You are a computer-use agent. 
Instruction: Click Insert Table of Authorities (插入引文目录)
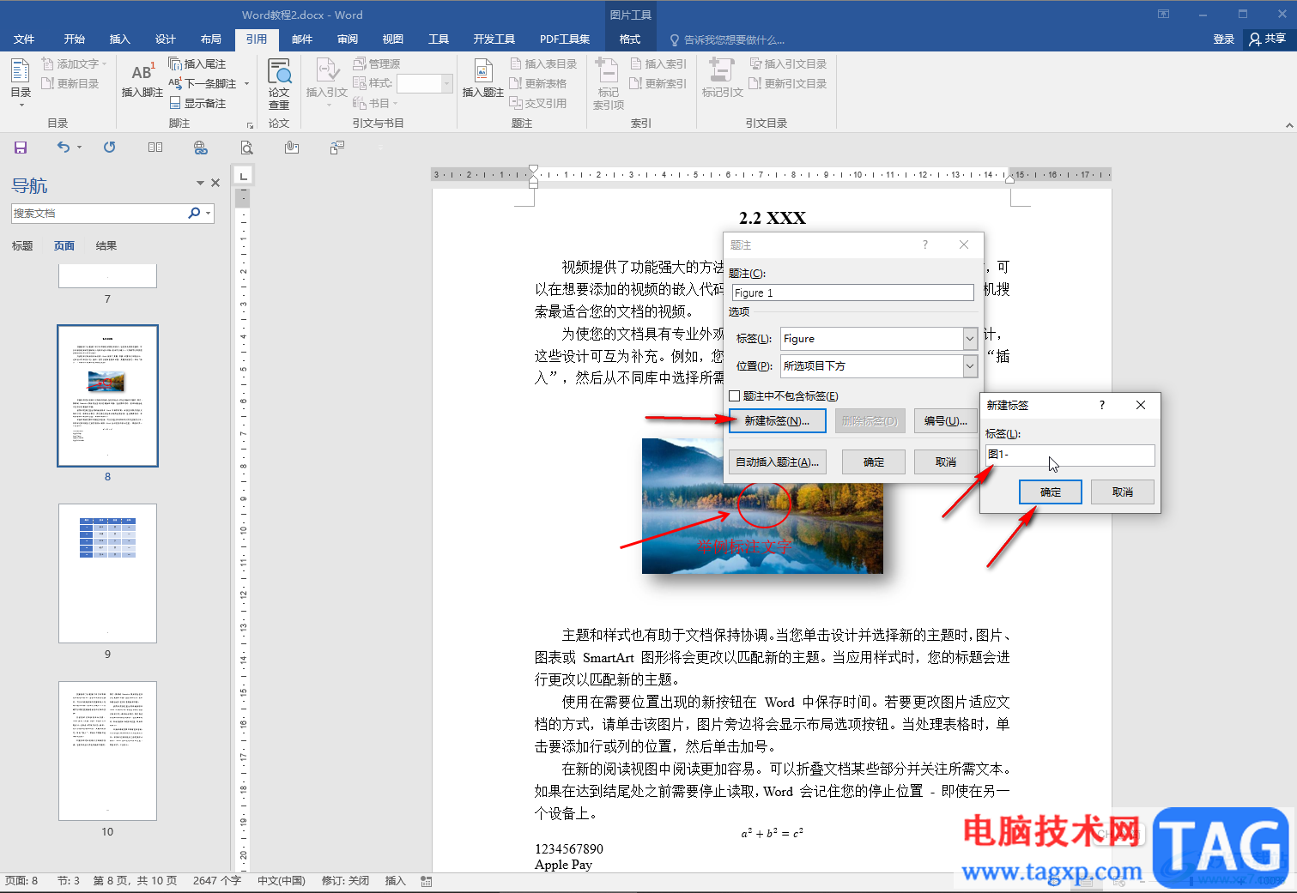(x=788, y=63)
